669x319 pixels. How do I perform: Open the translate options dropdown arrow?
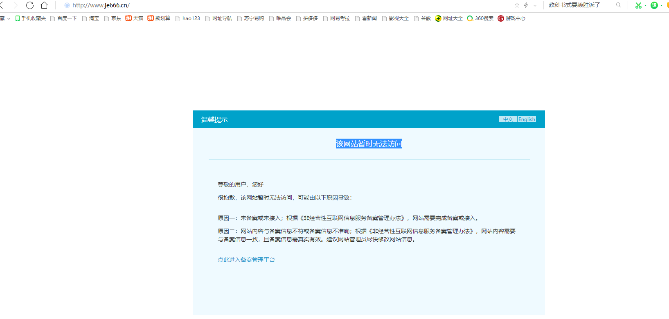point(661,6)
